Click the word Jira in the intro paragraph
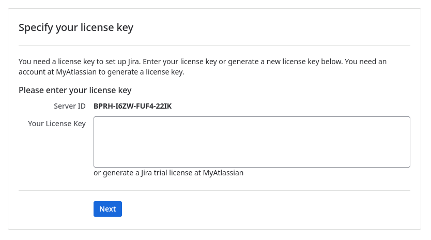 click(133, 62)
